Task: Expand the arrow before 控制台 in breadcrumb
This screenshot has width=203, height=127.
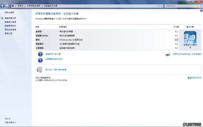Action: 16,6
